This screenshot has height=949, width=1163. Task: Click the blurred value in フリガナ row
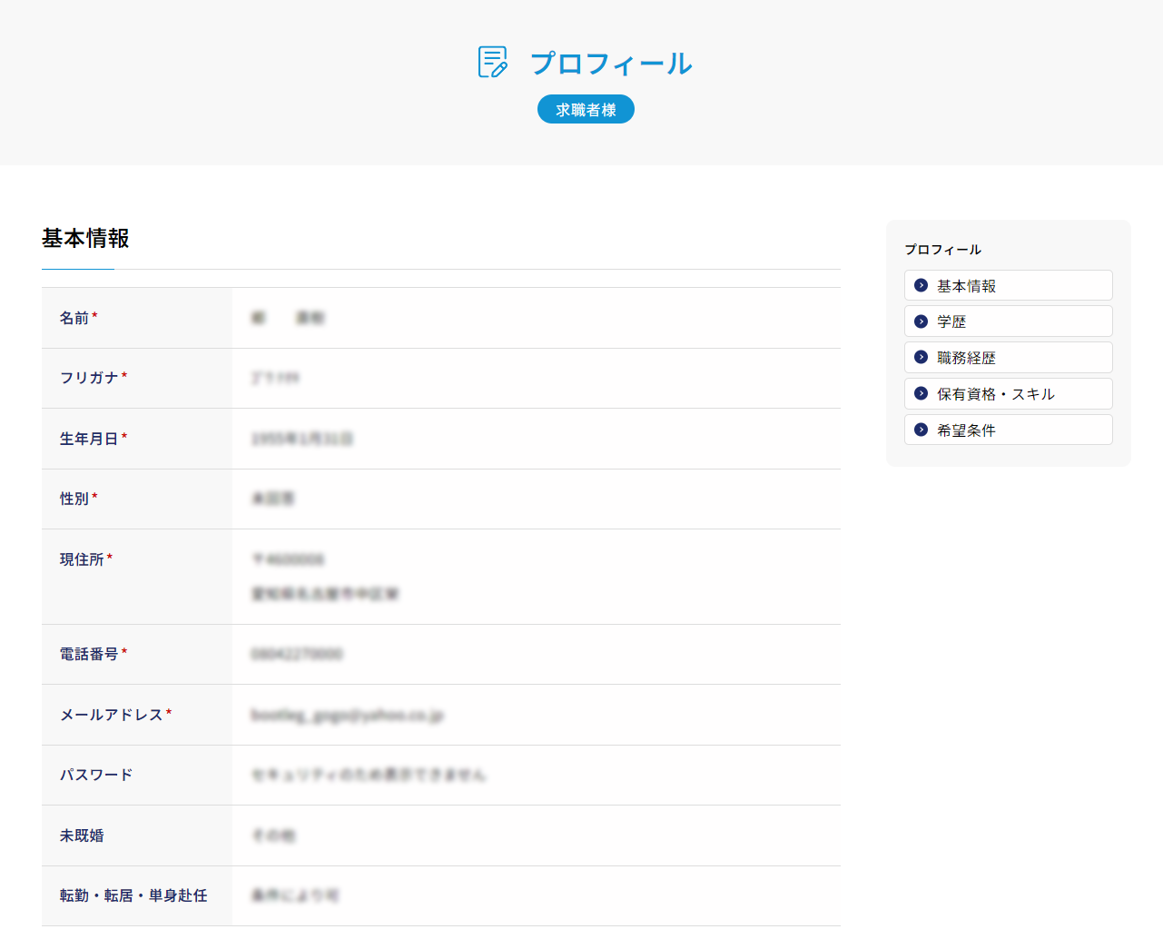(x=275, y=378)
